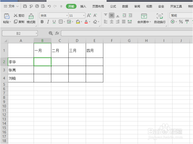Switch to the 视图 tab

point(149,6)
